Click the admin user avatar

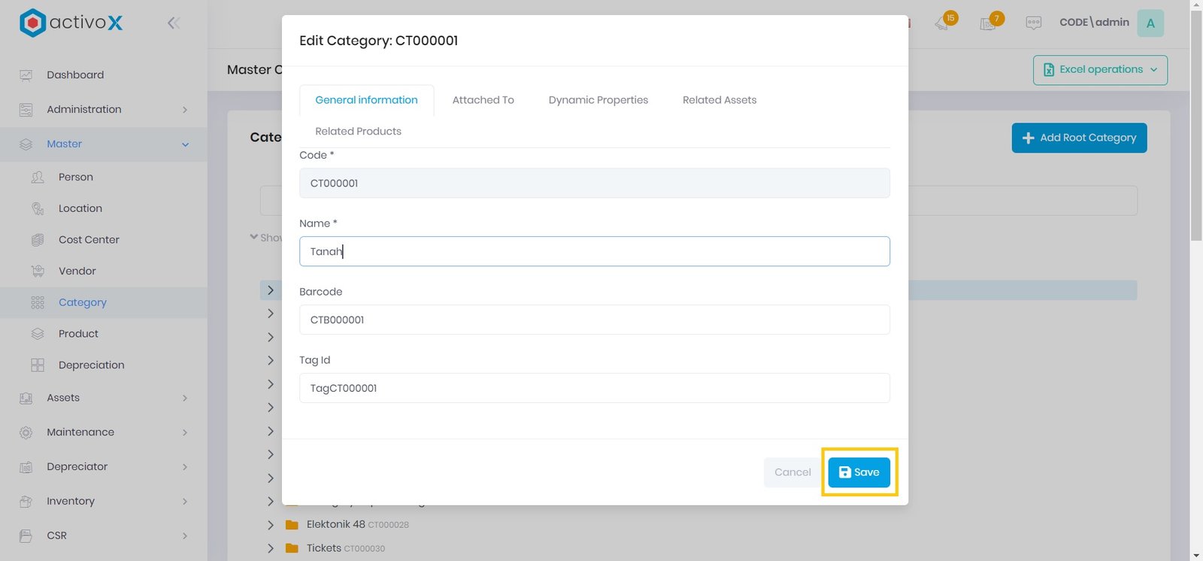pyautogui.click(x=1150, y=23)
